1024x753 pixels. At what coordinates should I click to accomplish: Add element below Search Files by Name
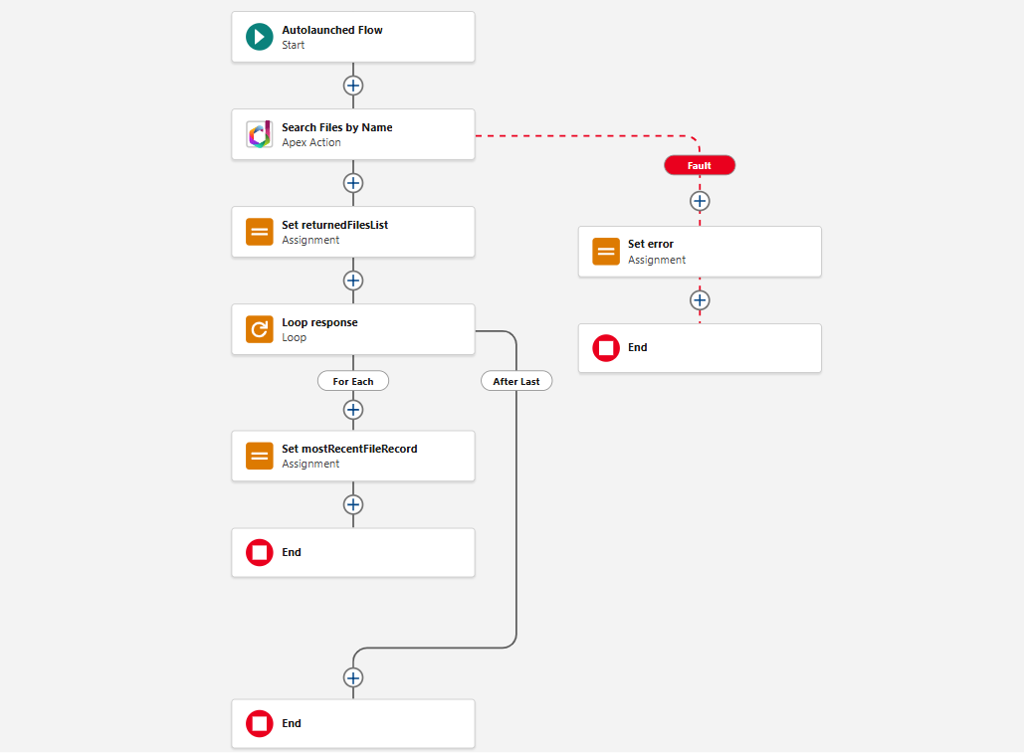[x=353, y=183]
